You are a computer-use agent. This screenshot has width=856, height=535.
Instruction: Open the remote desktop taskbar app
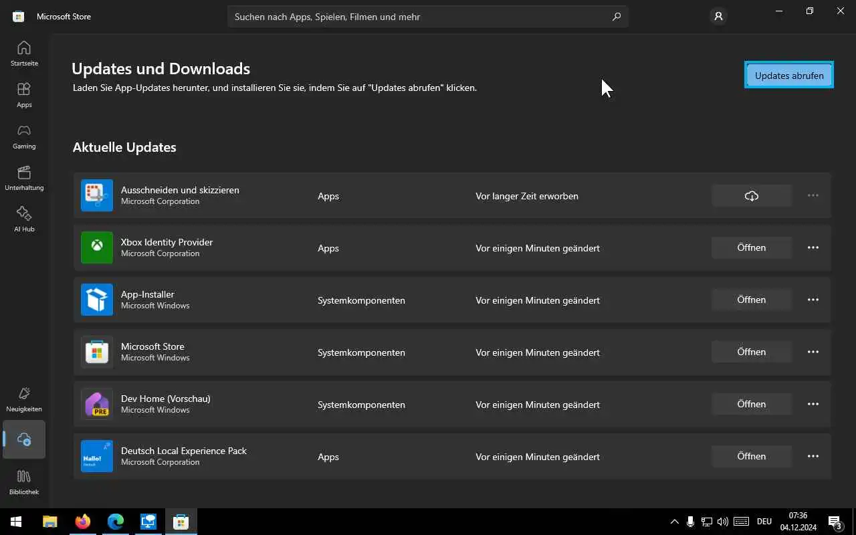point(148,522)
